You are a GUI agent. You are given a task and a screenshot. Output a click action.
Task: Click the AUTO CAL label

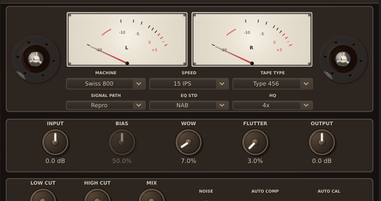[329, 191]
